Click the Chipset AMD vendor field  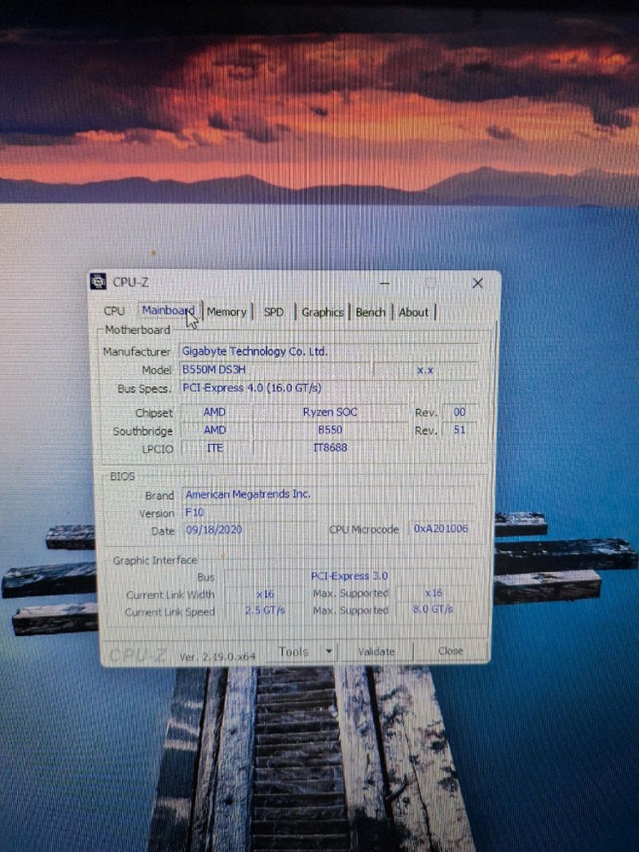click(215, 412)
